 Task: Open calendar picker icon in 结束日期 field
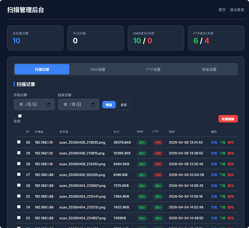tap(93, 104)
